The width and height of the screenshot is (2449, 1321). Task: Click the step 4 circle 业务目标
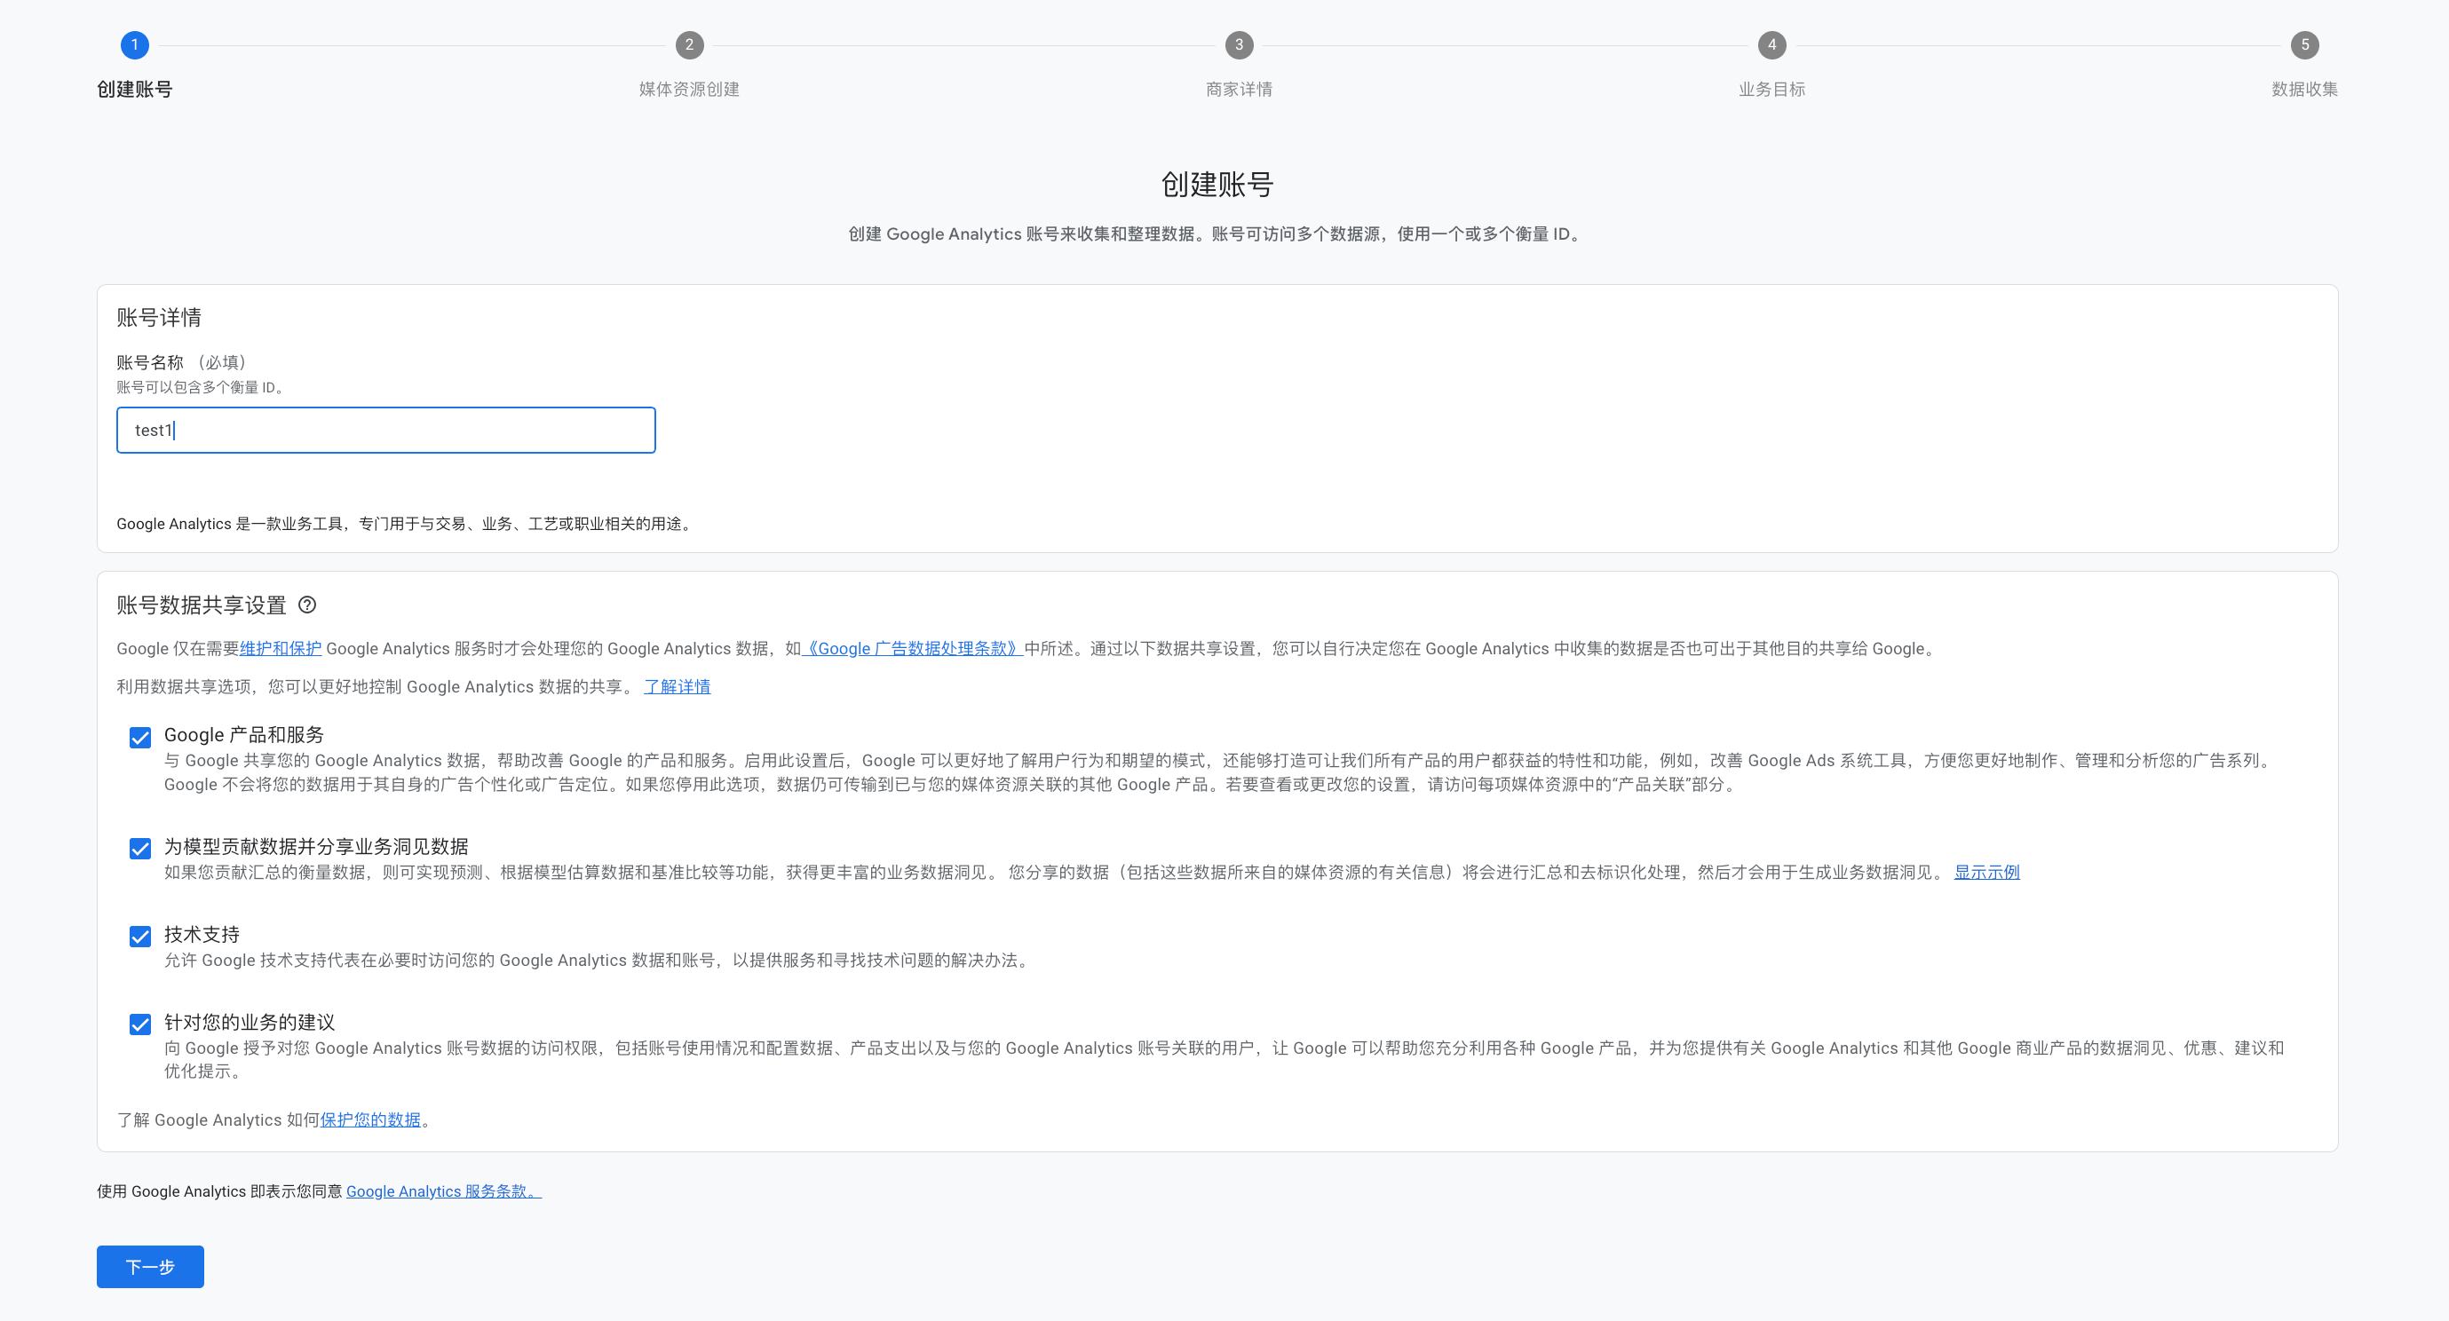(x=1771, y=44)
